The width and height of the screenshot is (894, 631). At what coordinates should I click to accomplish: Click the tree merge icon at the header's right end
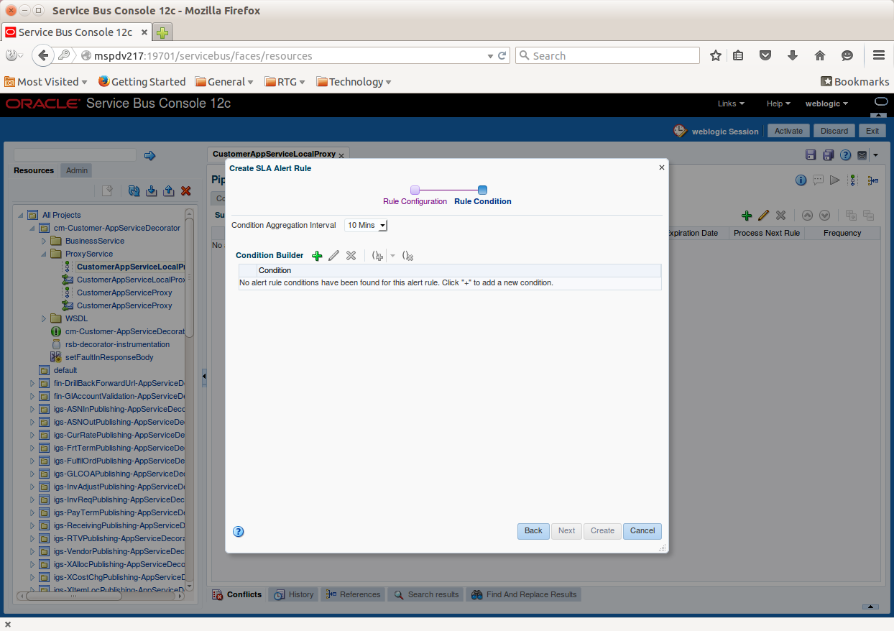[x=872, y=180]
